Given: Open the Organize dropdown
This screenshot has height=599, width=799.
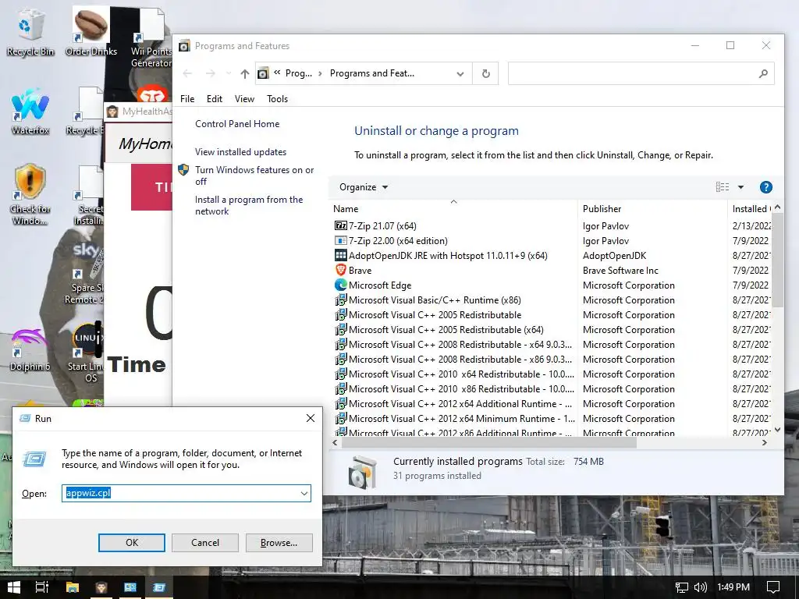Looking at the screenshot, I should pyautogui.click(x=364, y=187).
